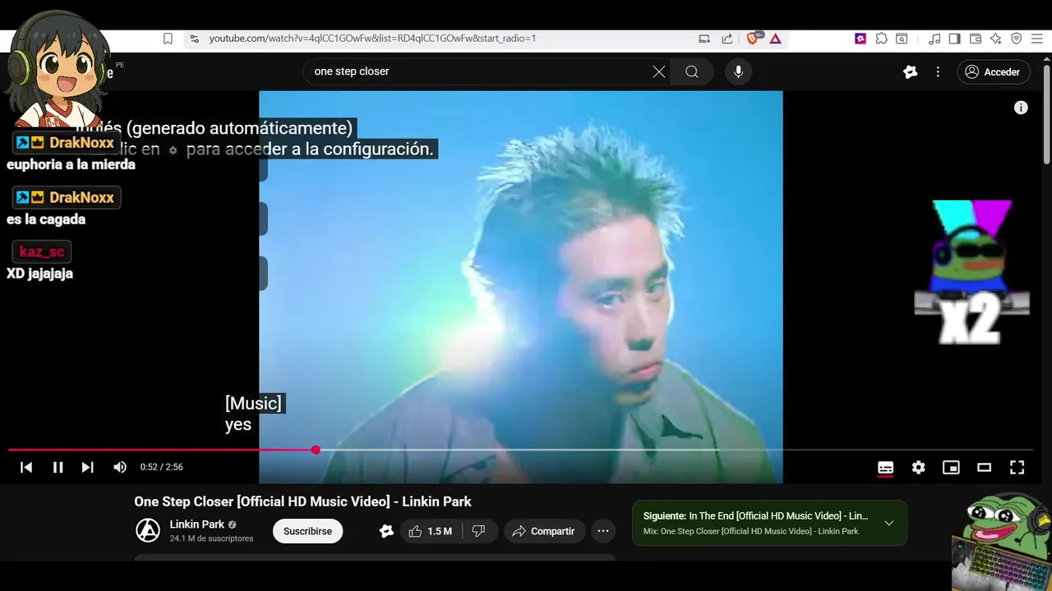Click the sparkle icon next to Acceder
Viewport: 1052px width, 591px height.
(x=910, y=71)
